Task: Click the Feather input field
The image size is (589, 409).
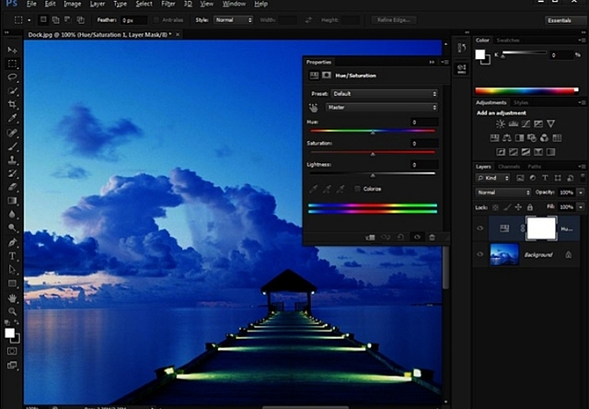Action: coord(133,20)
